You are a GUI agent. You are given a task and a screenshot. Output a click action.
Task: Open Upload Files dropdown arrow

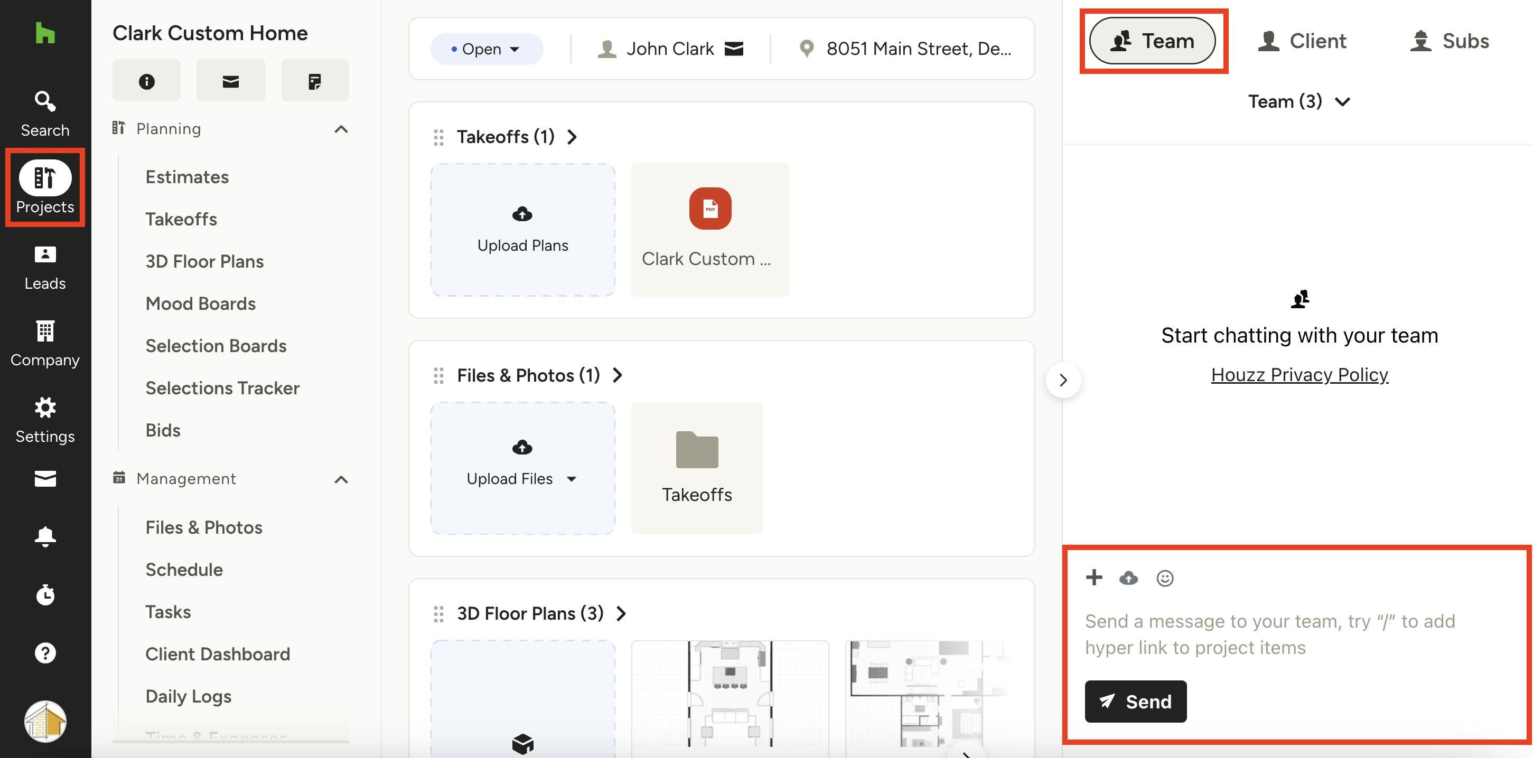pos(571,479)
